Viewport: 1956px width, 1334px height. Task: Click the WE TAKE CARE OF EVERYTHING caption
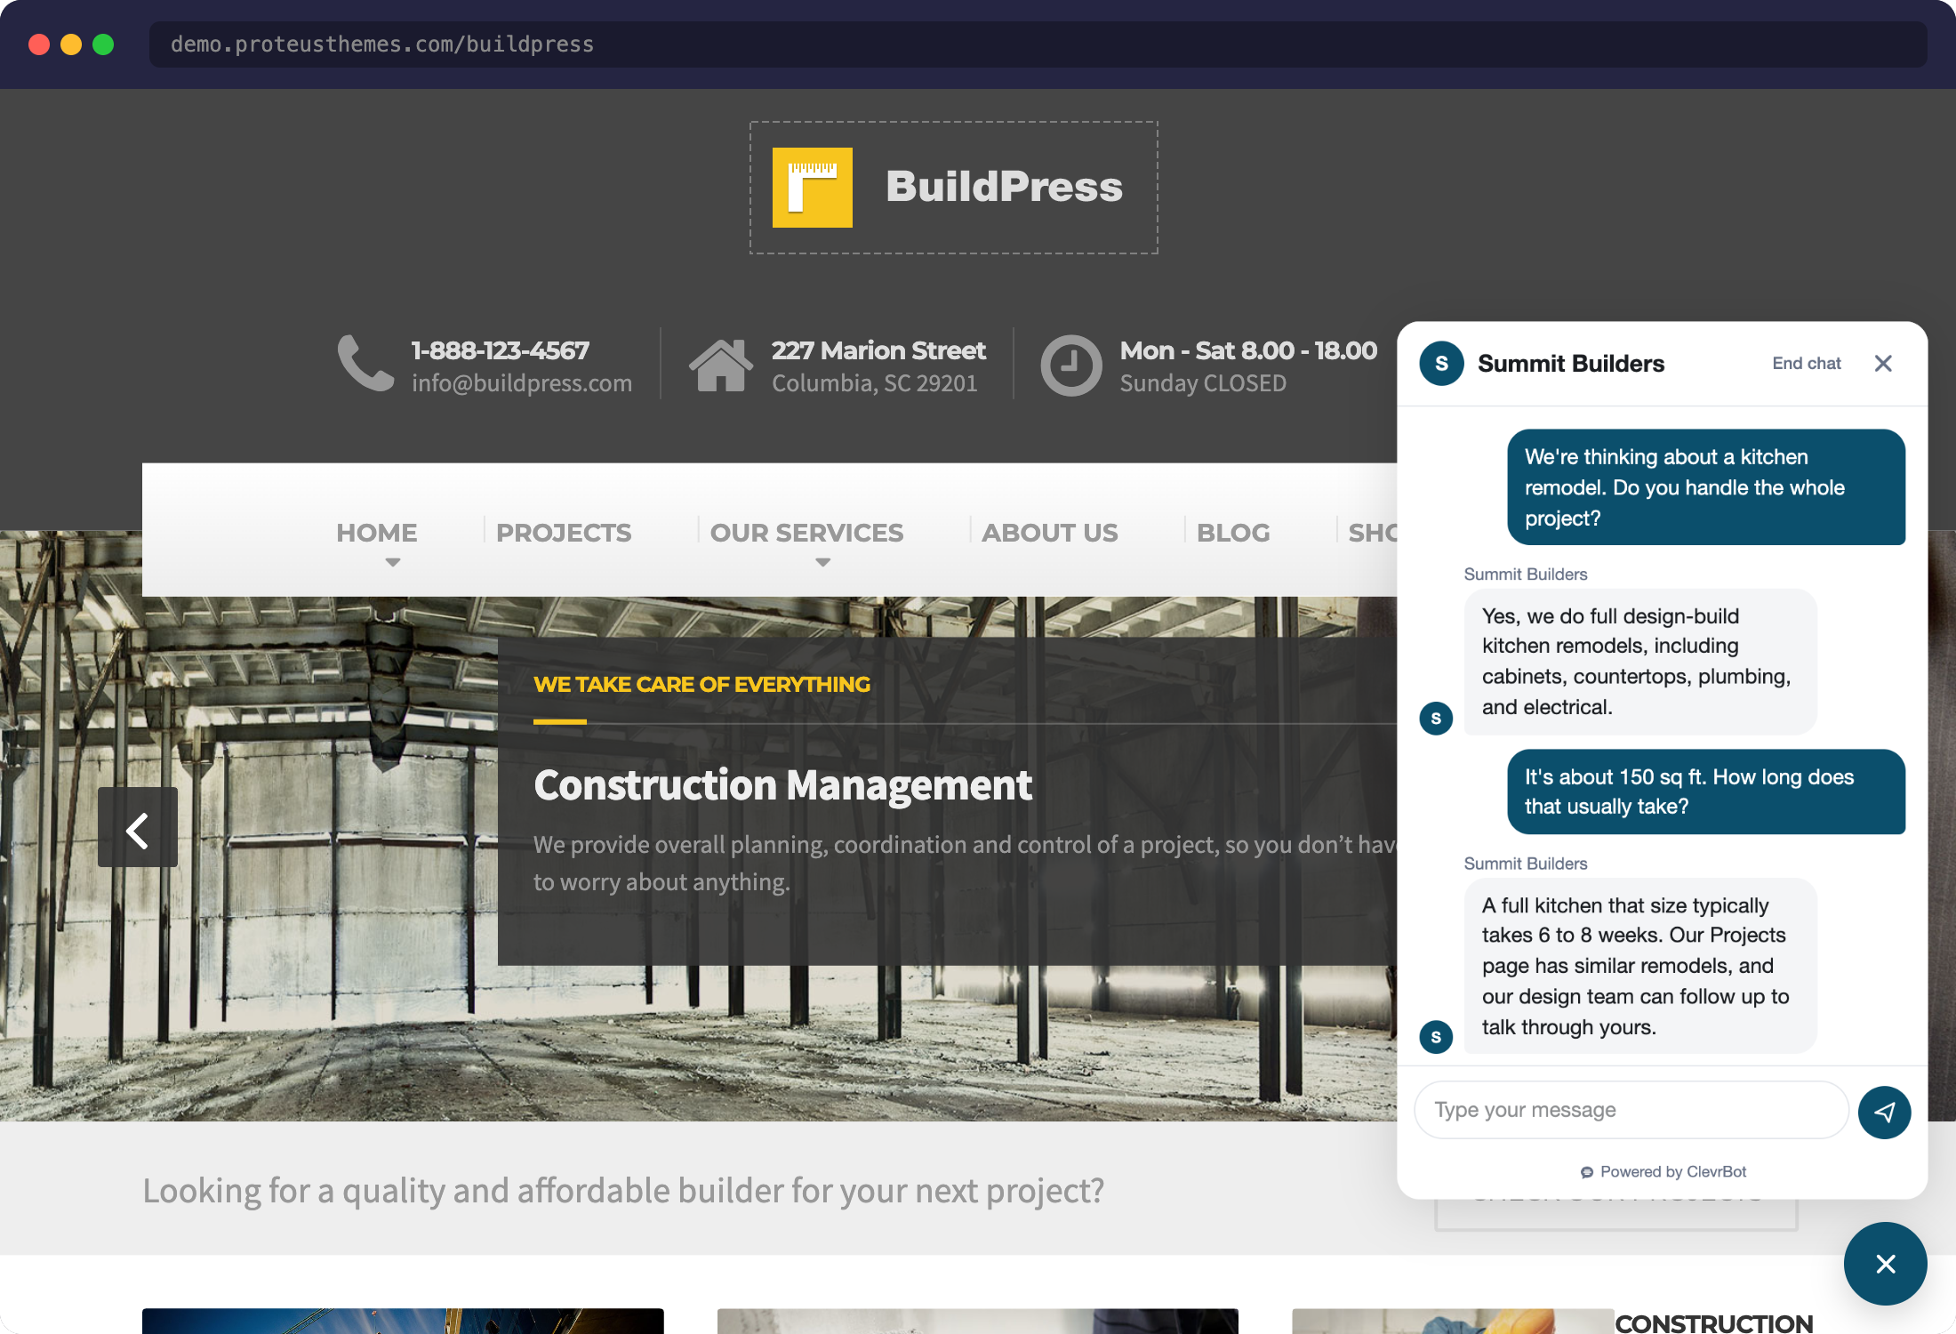(701, 684)
